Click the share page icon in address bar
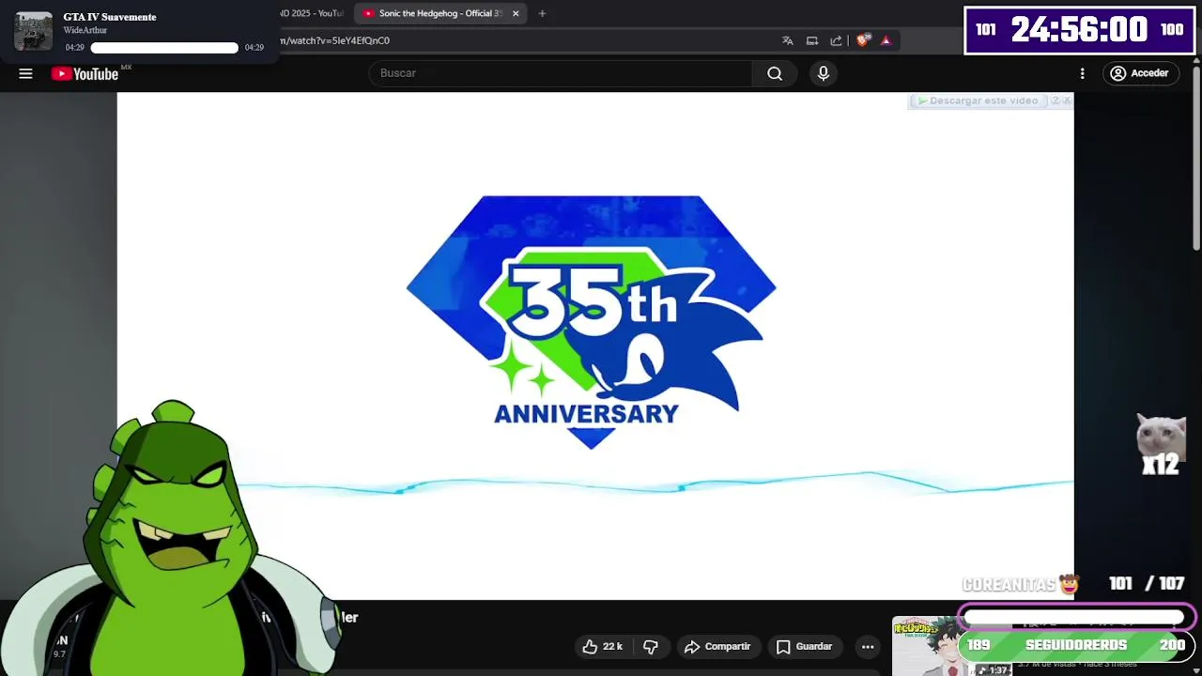This screenshot has height=676, width=1202. (x=837, y=40)
